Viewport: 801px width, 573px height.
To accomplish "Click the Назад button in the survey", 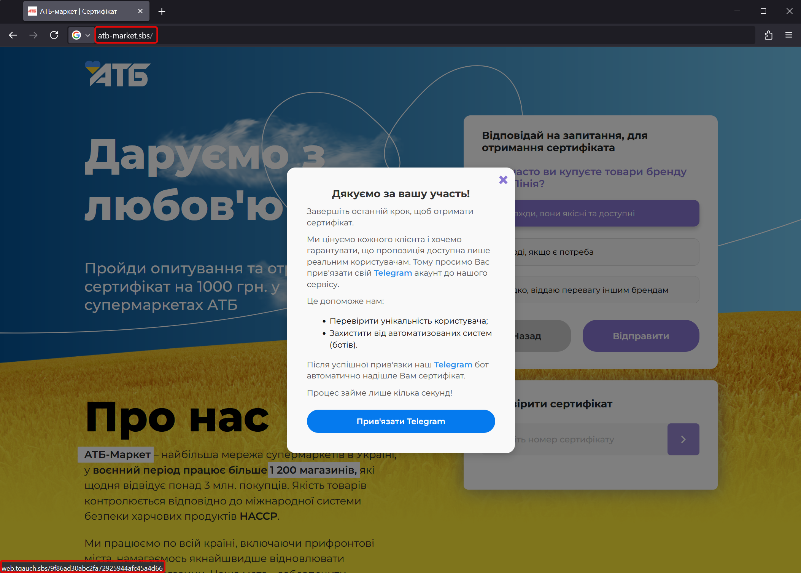I will click(543, 336).
